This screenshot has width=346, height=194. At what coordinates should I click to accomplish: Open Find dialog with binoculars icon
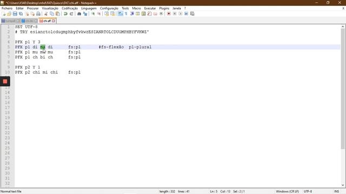coord(79,13)
